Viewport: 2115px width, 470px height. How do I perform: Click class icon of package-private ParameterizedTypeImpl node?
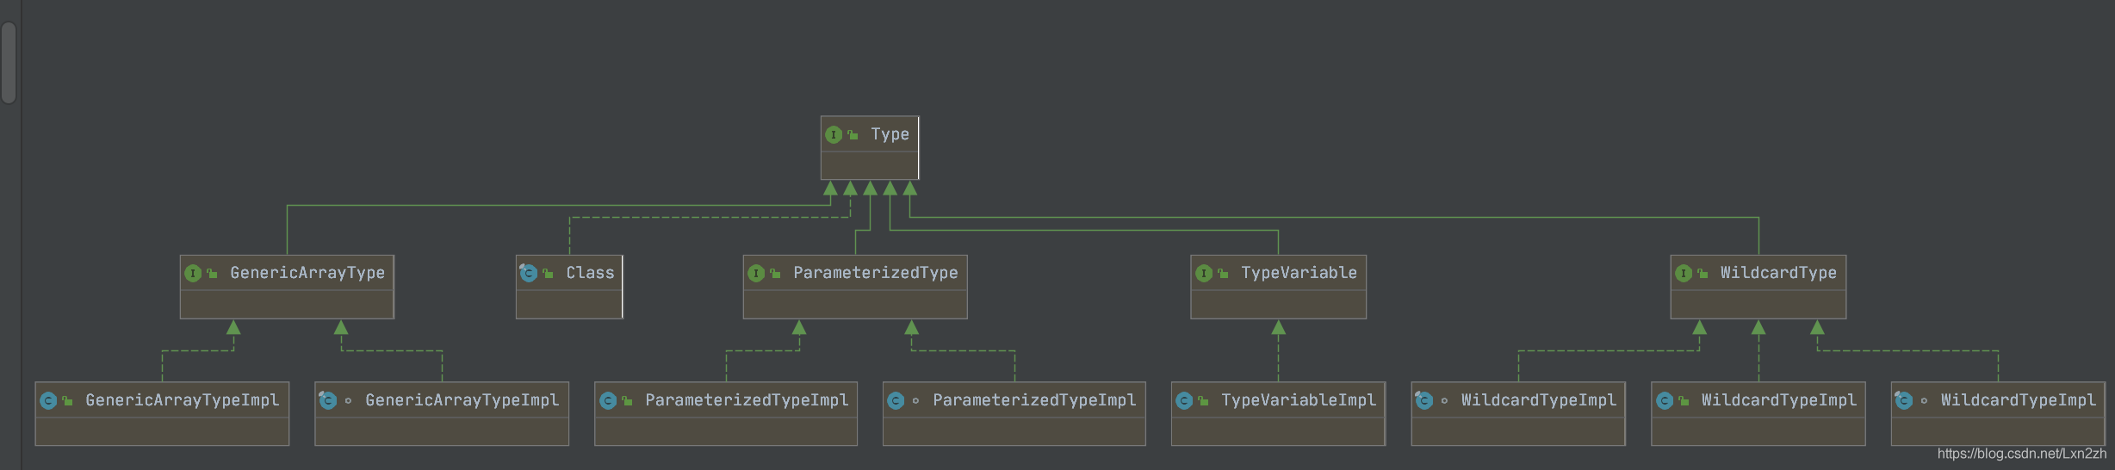click(x=896, y=400)
